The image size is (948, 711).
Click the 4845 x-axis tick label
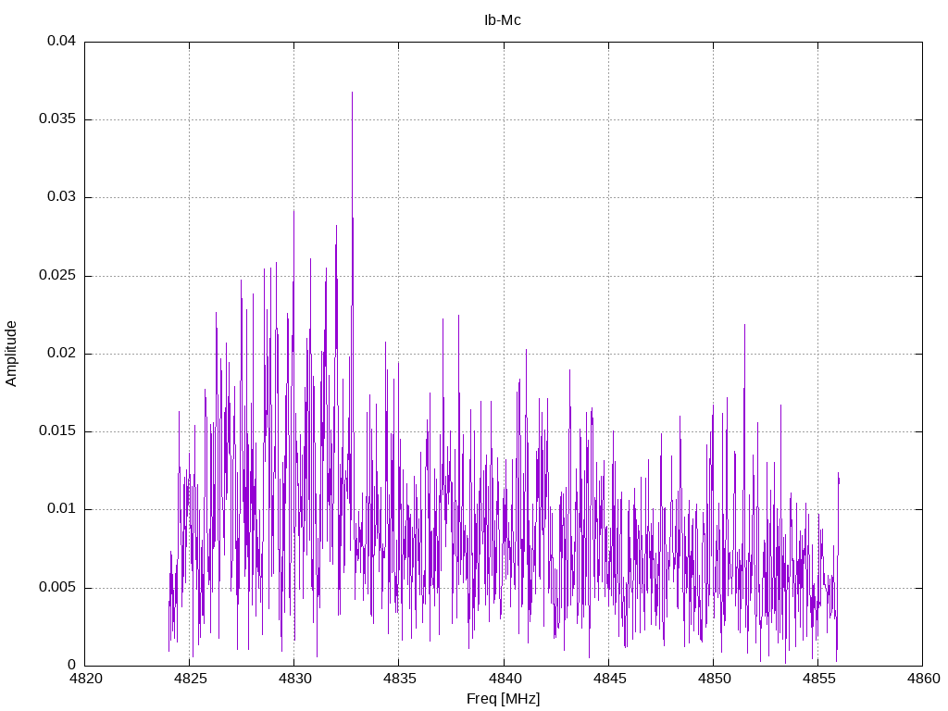(x=609, y=679)
